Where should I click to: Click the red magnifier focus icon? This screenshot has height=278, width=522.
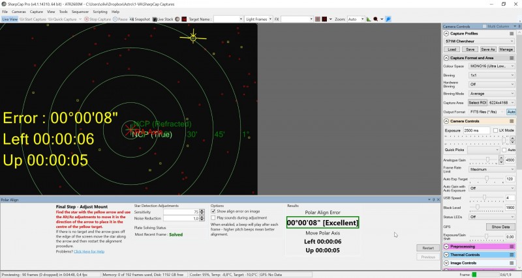click(376, 20)
